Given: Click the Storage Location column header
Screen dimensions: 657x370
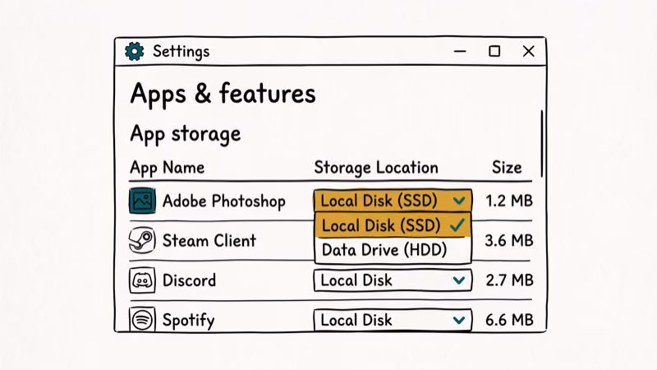Looking at the screenshot, I should pyautogui.click(x=376, y=168).
